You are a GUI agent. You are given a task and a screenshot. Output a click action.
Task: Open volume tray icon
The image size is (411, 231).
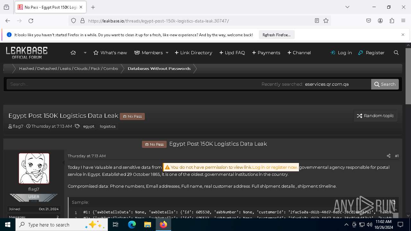tap(370, 225)
